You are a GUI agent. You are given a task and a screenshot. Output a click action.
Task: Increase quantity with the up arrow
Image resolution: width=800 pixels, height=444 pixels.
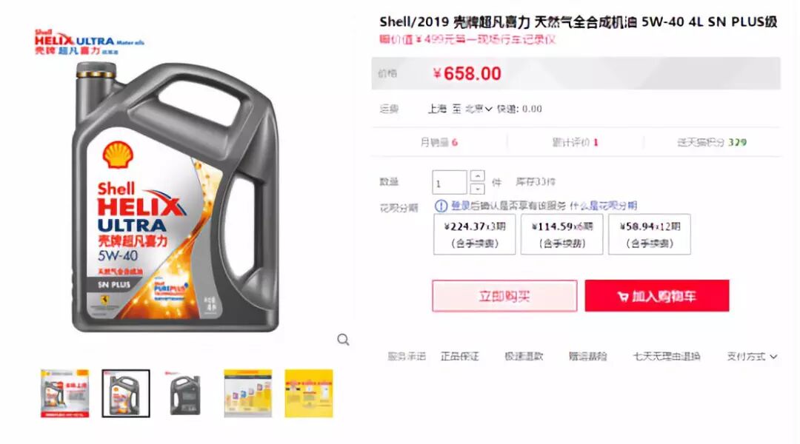coord(478,176)
